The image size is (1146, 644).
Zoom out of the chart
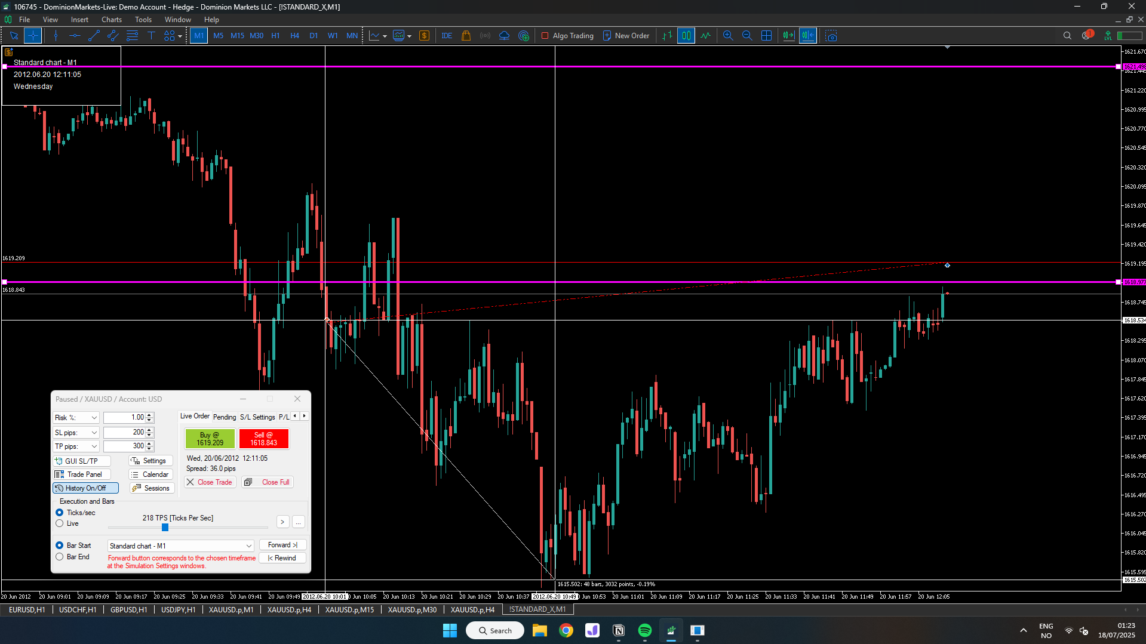coord(747,36)
